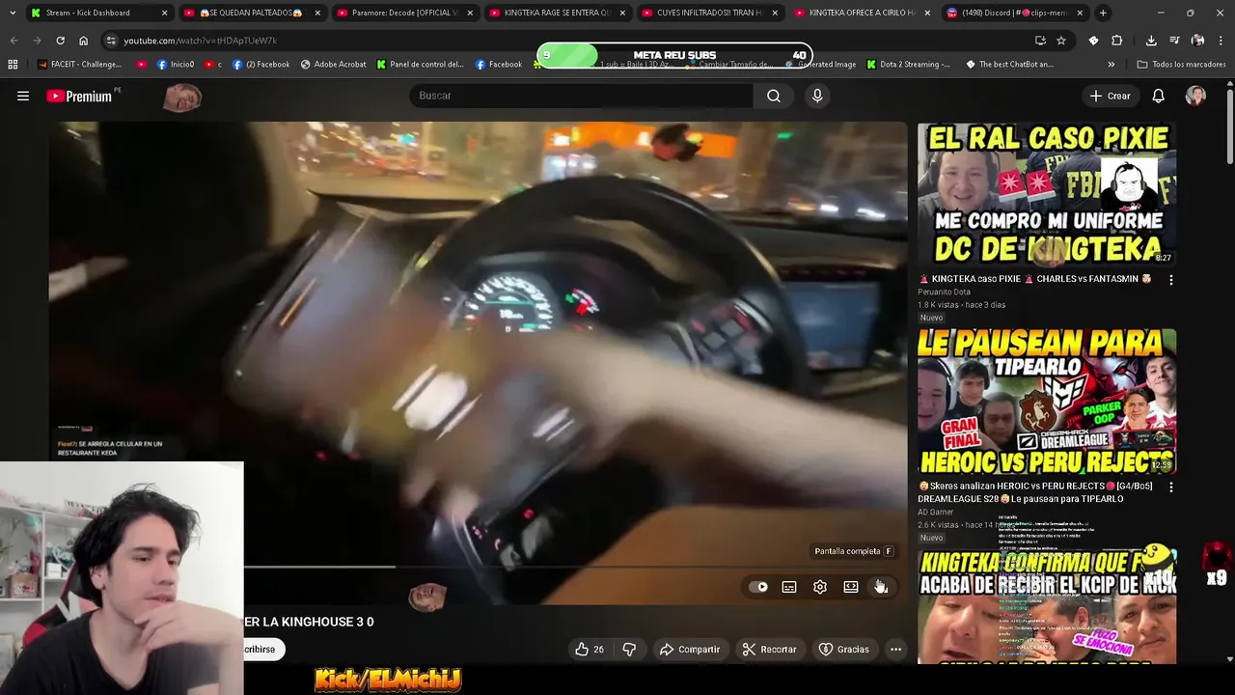Open Chrome three-dot menu

point(1221,41)
